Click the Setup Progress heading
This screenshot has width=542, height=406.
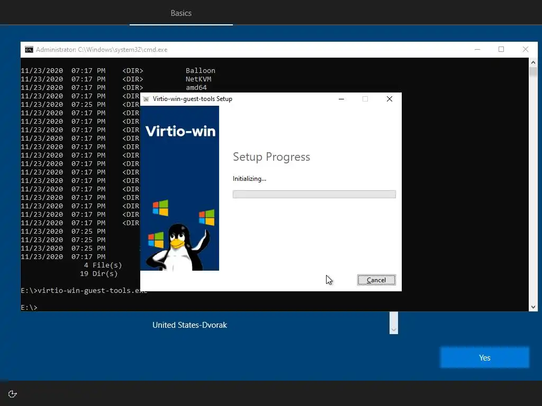point(272,156)
